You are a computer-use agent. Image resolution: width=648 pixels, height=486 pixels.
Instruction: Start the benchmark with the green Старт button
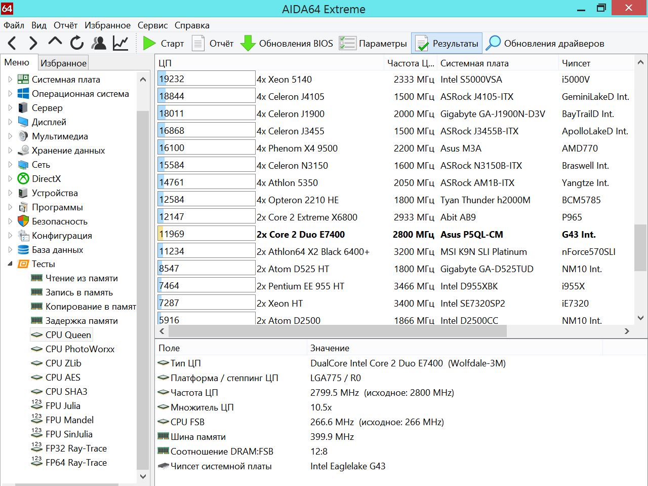click(x=163, y=44)
